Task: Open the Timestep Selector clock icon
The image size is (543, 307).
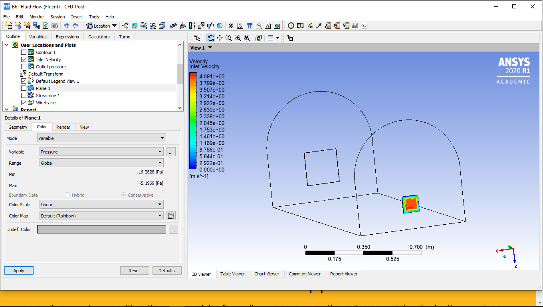Action: pyautogui.click(x=291, y=26)
